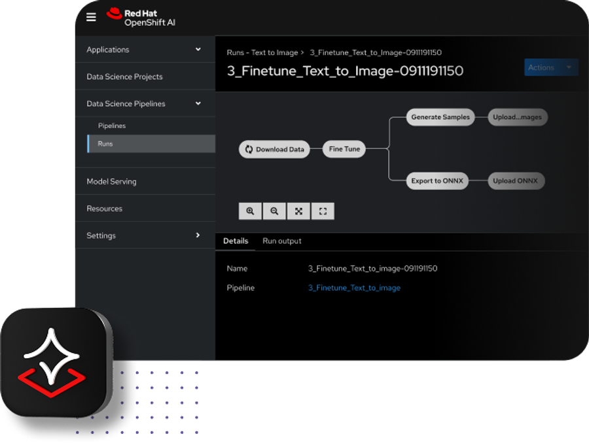Select the Fine Tune pipeline node

(x=344, y=149)
